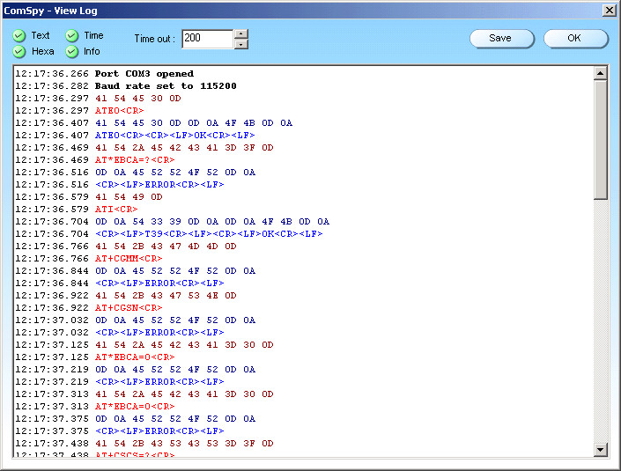Click the hex line '41 54 2B 43 53 43 53 3D 3F 0D'

(184, 444)
